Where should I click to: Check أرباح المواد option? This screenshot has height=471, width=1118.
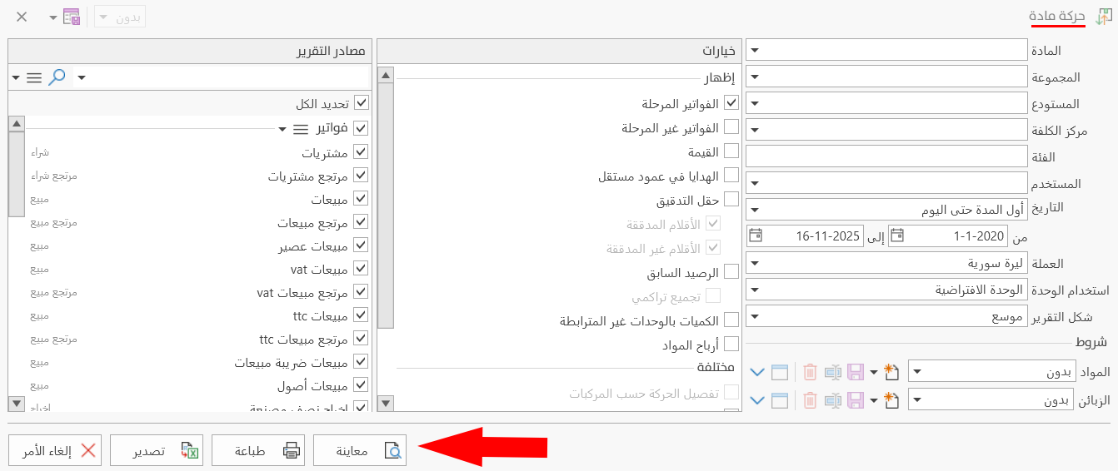(x=731, y=344)
